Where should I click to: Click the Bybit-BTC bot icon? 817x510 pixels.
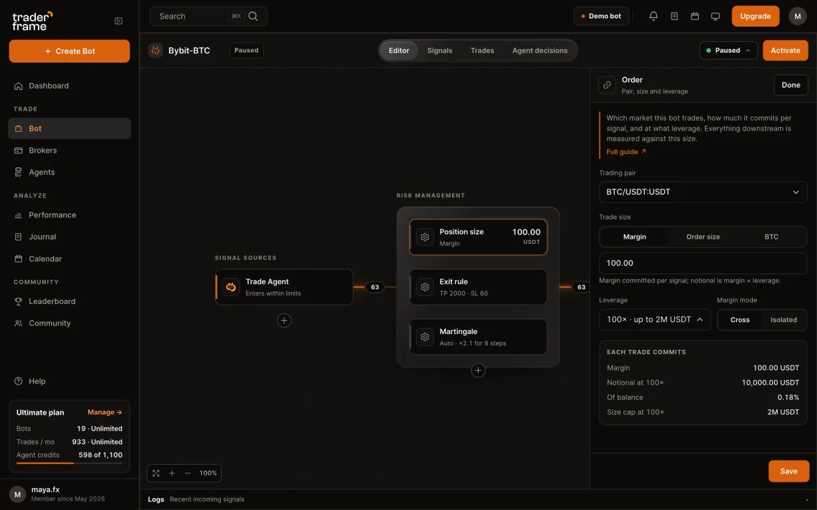[x=156, y=50]
